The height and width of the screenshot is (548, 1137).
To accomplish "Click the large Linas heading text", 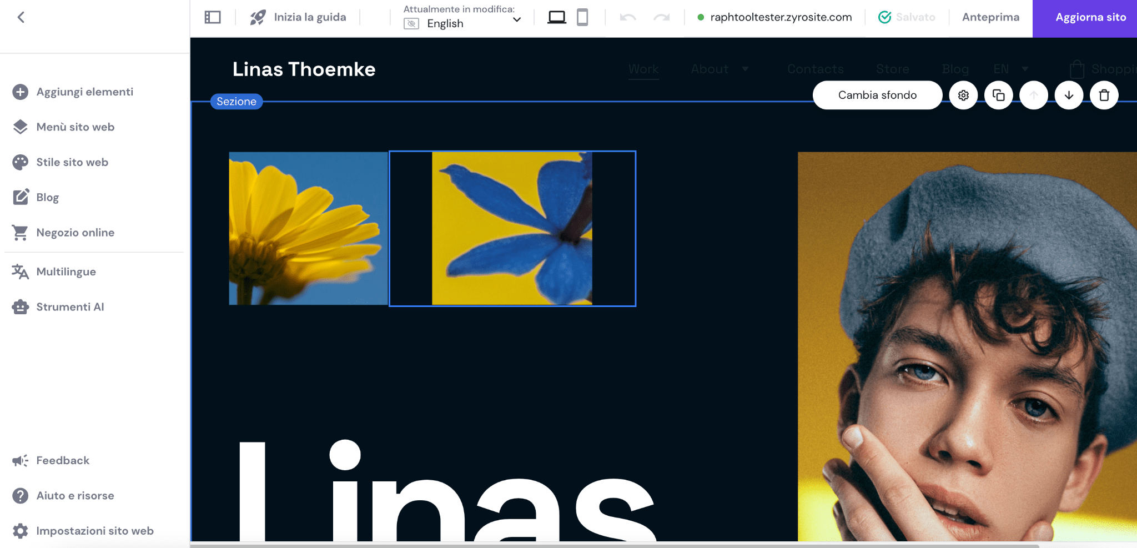I will (x=447, y=491).
